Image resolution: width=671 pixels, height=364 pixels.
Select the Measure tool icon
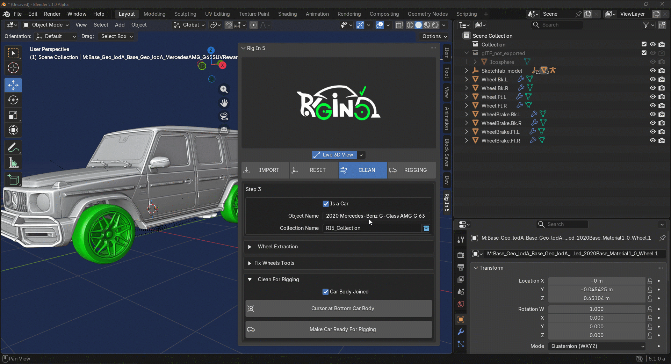point(13,163)
